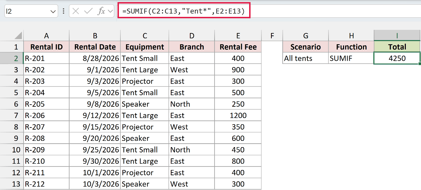Click branch cell North in row 10
The width and height of the screenshot is (421, 190).
click(x=192, y=150)
